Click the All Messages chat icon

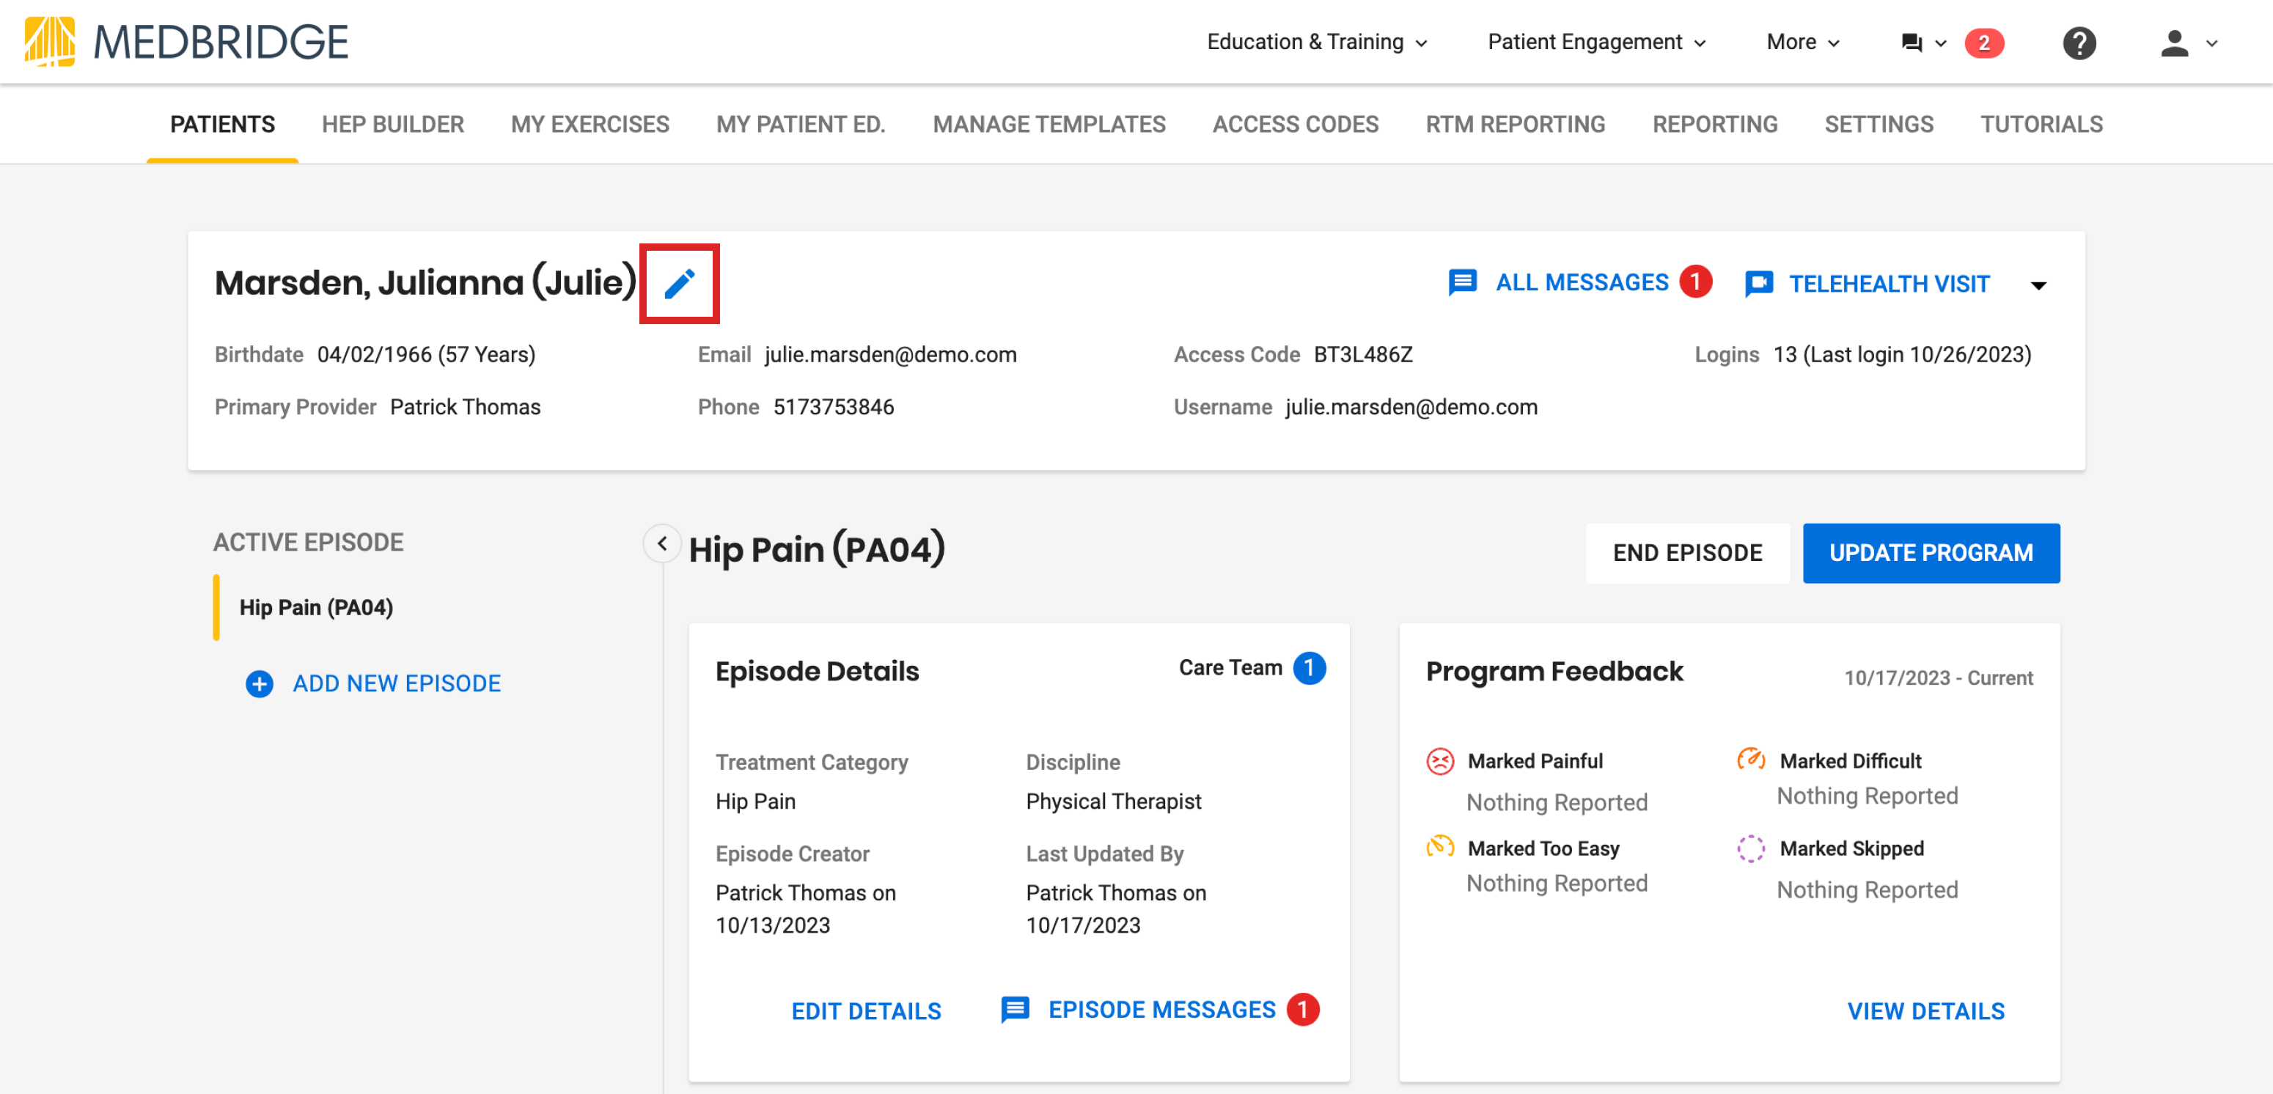(1462, 282)
